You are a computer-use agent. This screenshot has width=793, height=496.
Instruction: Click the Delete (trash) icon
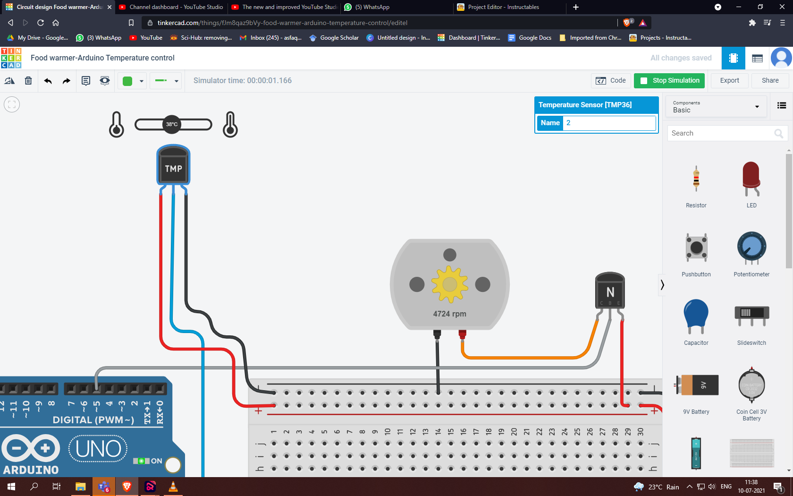pyautogui.click(x=28, y=80)
